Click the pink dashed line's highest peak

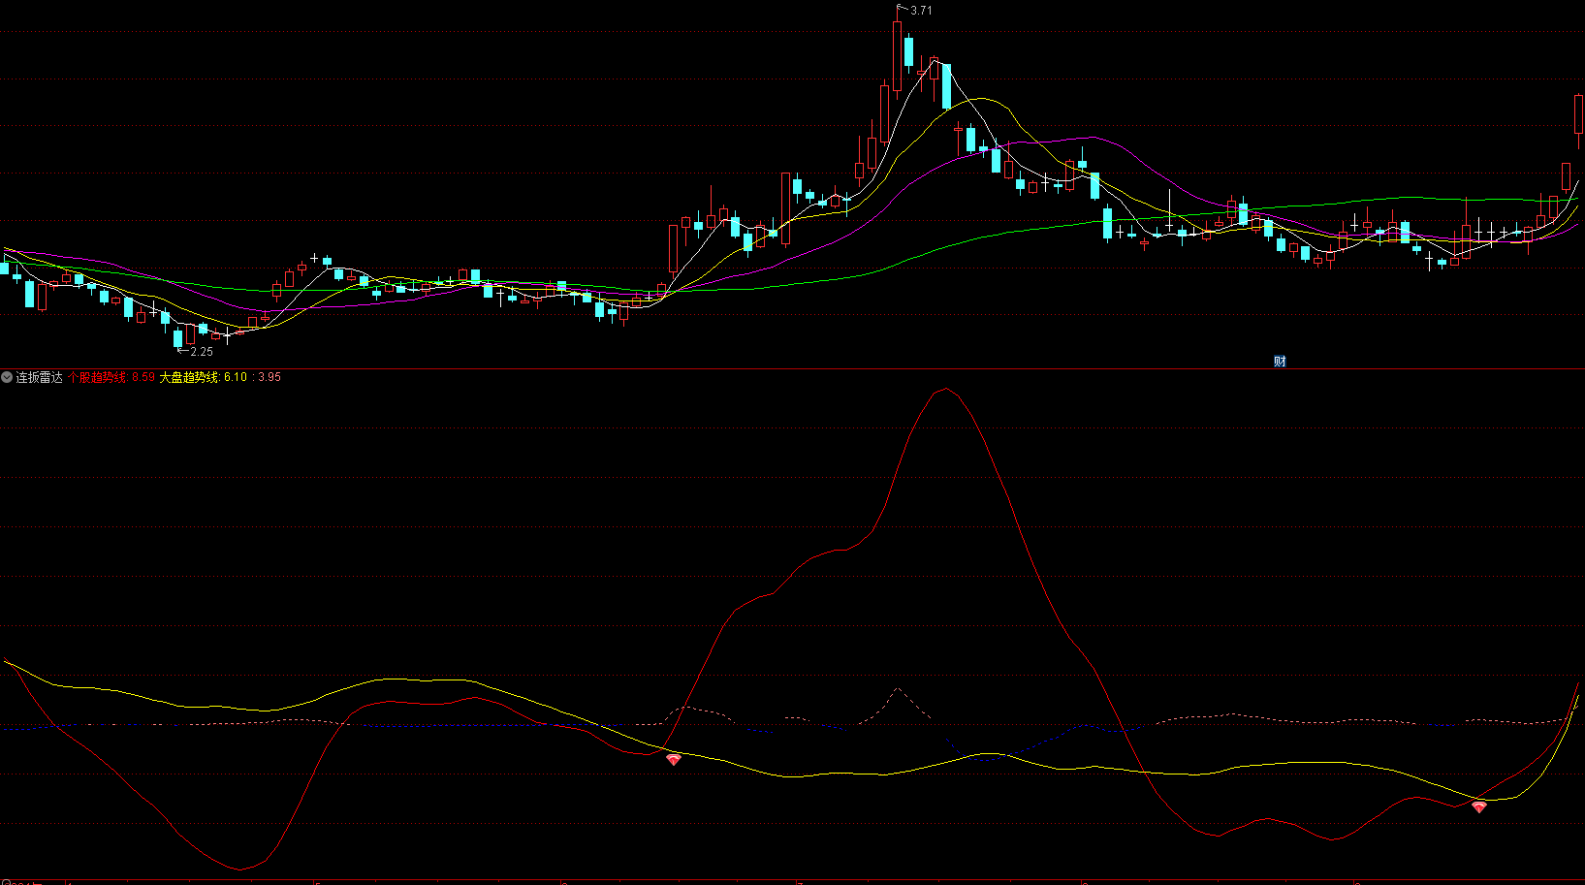(898, 689)
